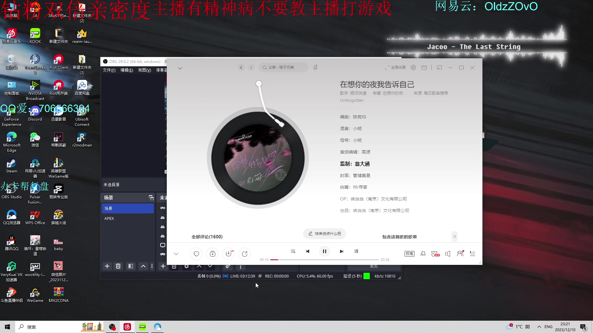
Task: Open the OBS 视图(V) menu
Action: (145, 70)
